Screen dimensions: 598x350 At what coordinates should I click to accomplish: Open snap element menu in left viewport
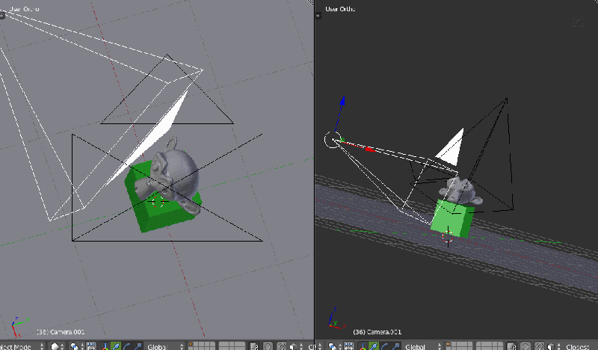pyautogui.click(x=295, y=346)
